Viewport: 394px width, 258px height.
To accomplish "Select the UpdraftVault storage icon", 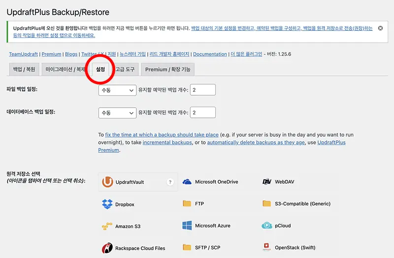I will point(107,182).
